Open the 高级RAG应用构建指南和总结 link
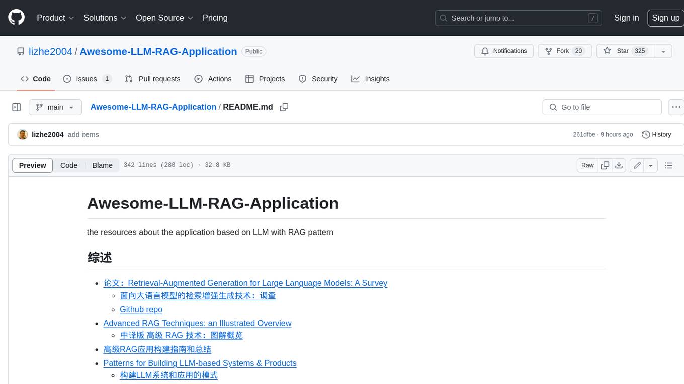This screenshot has width=684, height=384. tap(157, 349)
